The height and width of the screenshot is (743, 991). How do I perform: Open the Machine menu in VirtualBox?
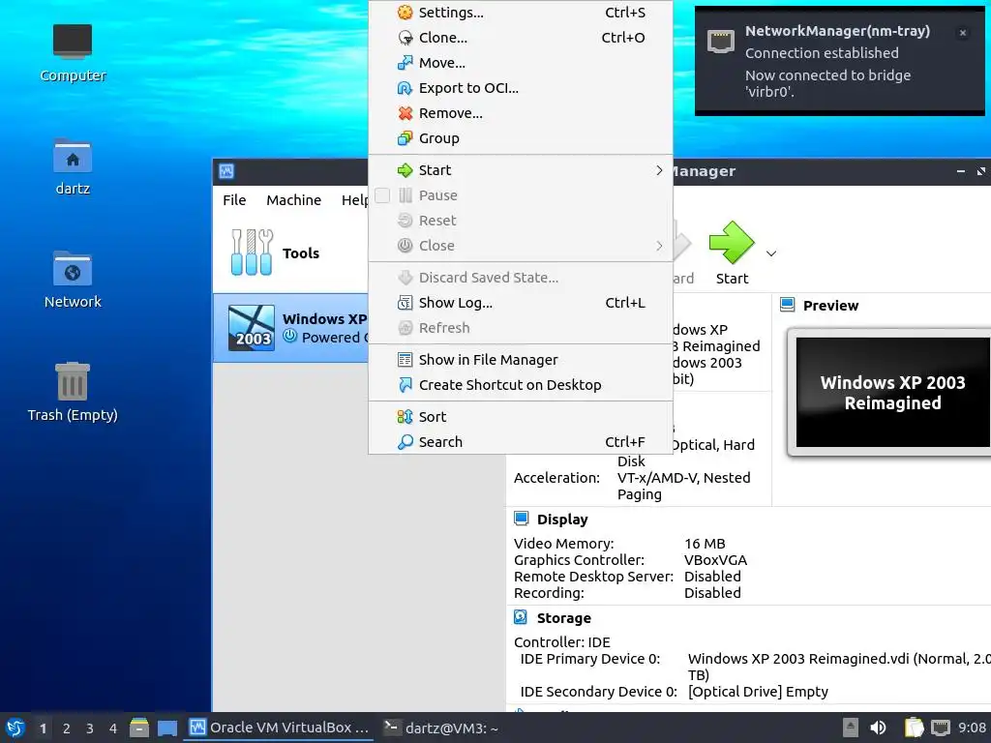click(294, 200)
